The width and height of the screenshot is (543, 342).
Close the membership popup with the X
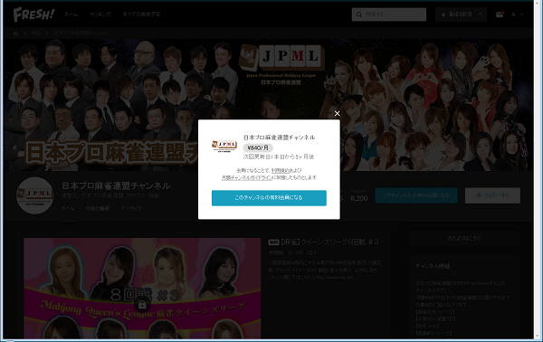pyautogui.click(x=337, y=113)
